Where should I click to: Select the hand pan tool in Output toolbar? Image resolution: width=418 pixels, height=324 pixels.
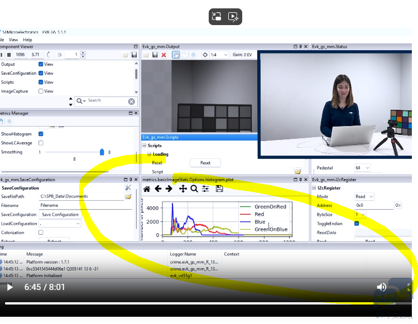[176, 55]
